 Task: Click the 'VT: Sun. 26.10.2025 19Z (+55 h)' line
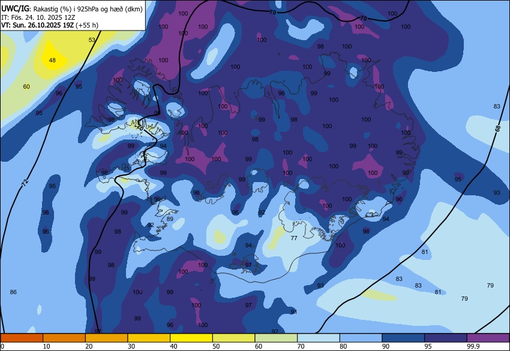(x=49, y=25)
